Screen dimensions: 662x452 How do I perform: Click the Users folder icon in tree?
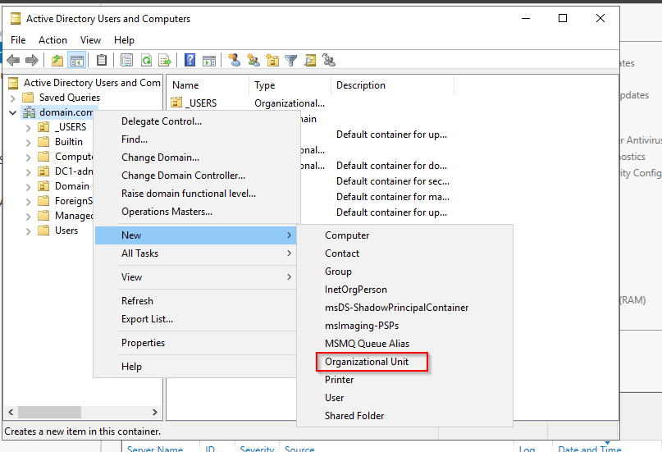point(43,231)
